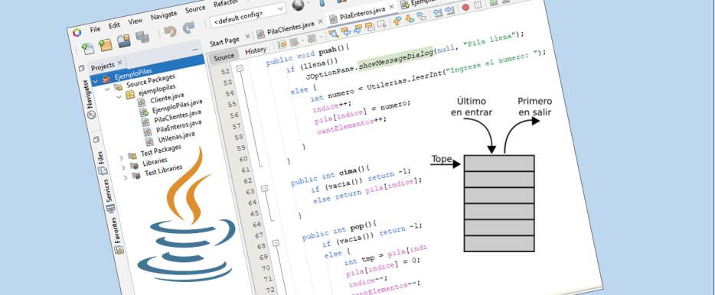715x295 pixels.
Task: Click Find Next Occurrence arrow icon
Action: pos(358,29)
